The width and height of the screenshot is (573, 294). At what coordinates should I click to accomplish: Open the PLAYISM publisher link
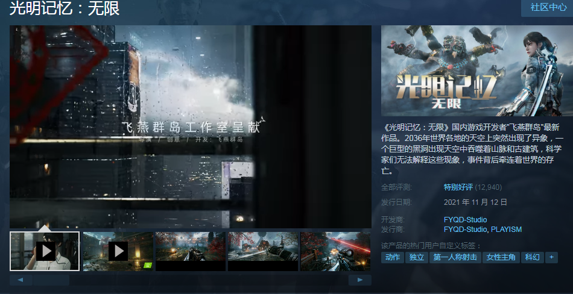tap(506, 230)
